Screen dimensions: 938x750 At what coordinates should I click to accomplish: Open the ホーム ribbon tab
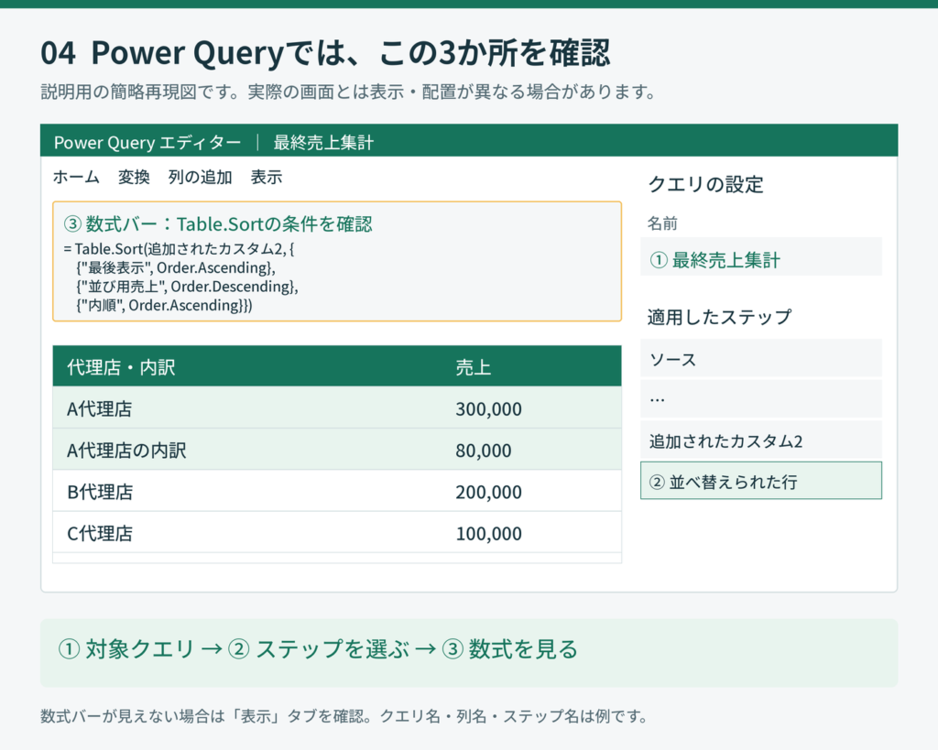(76, 177)
